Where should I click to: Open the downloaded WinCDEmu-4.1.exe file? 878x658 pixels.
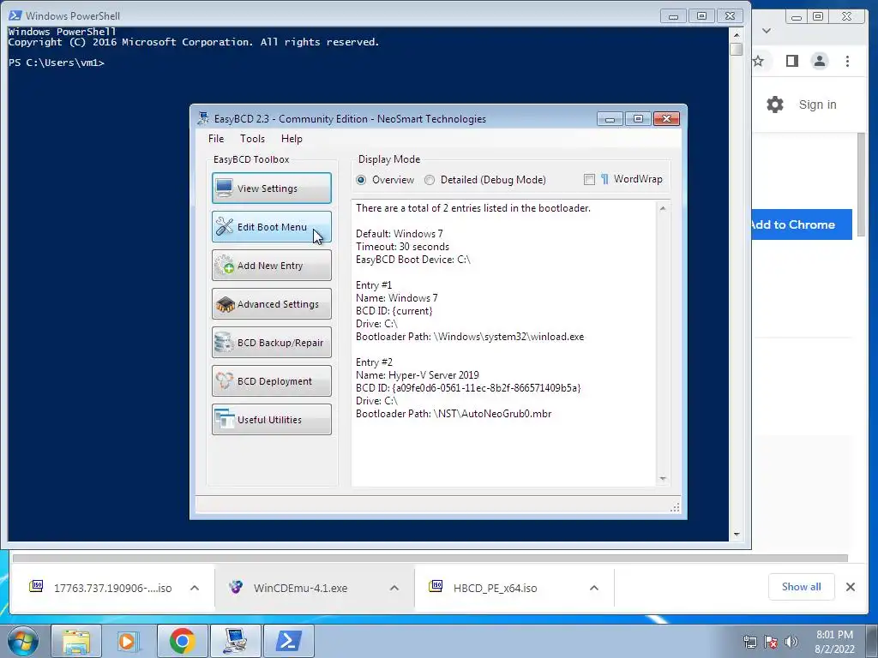(x=300, y=588)
